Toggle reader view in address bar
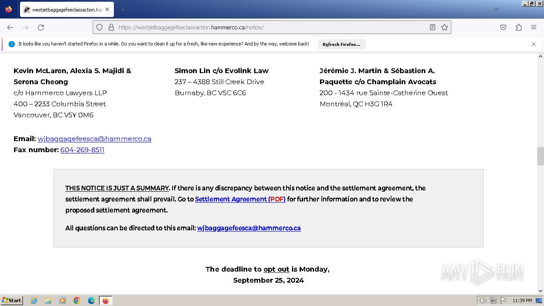The width and height of the screenshot is (544, 306). (433, 27)
